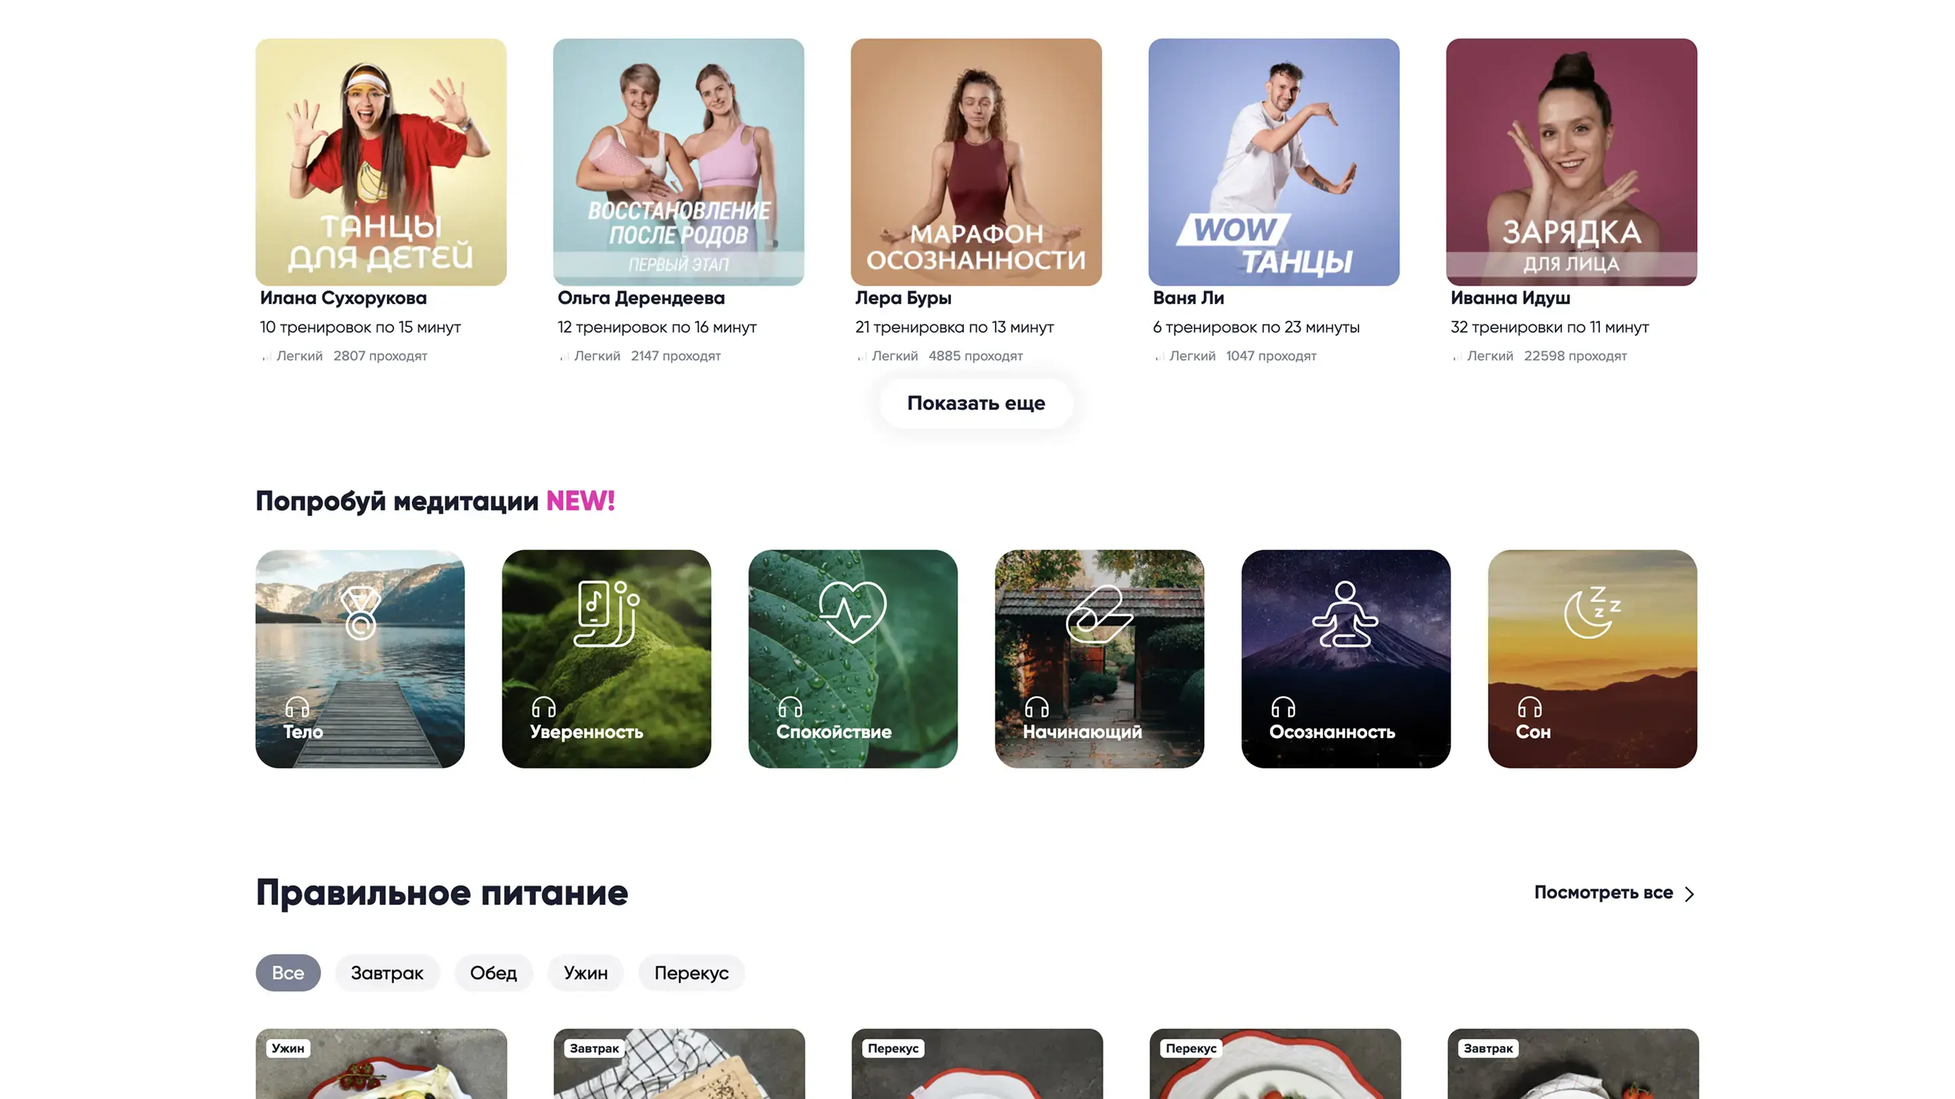Click headphones icon on Осознанность card

pyautogui.click(x=1282, y=707)
